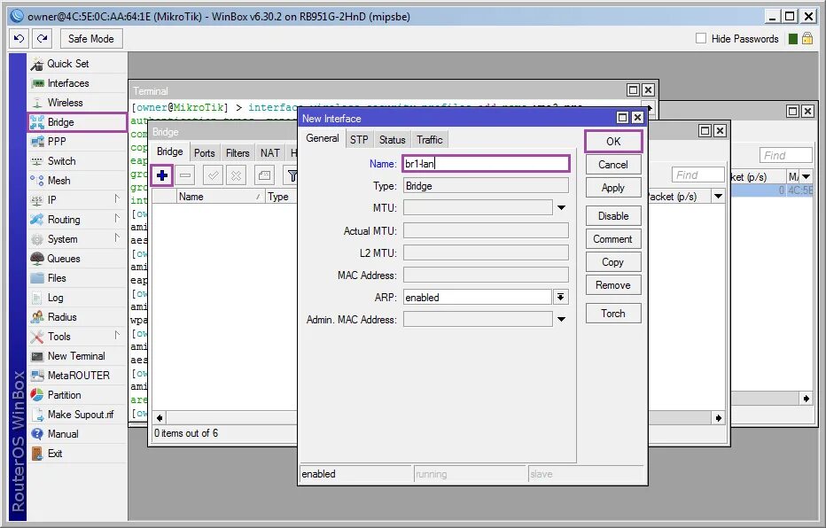The image size is (826, 528).
Task: Expand the System submenu
Action: (77, 239)
